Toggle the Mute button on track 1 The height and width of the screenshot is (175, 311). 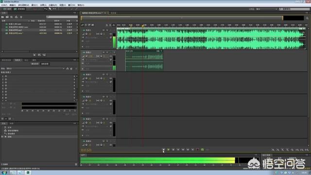(104, 30)
